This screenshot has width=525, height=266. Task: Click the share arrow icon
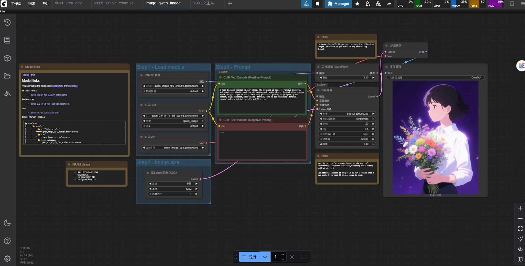389,4
